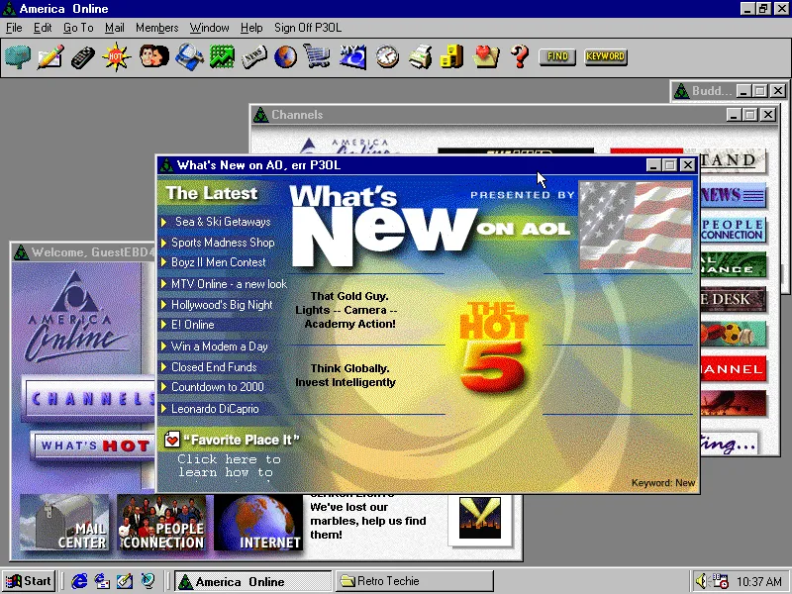Open the Internet globe toolbar icon
Screen dimensions: 792x594
point(285,56)
